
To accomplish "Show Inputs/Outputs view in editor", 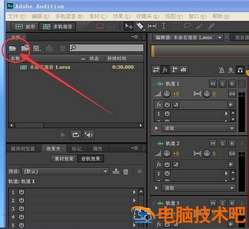I will [x=156, y=70].
